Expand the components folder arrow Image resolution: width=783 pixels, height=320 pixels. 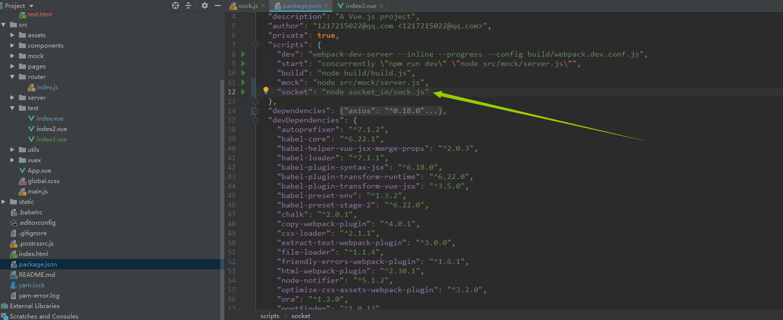tap(12, 46)
